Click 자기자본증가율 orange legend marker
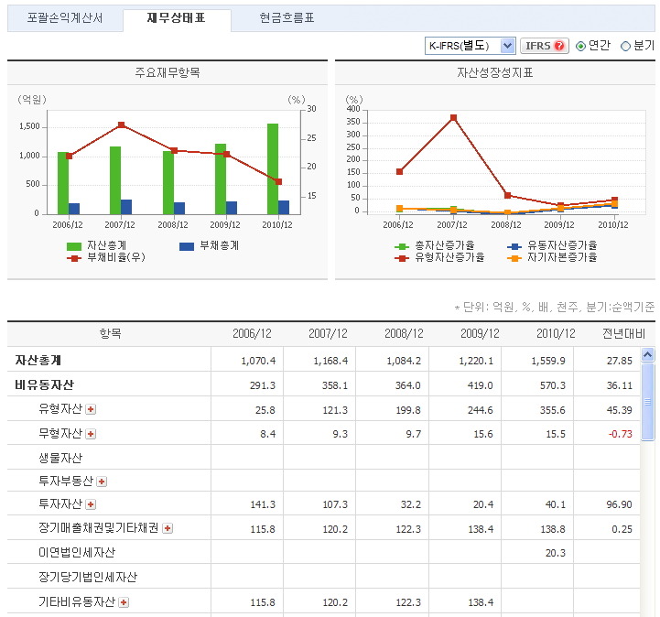The width and height of the screenshot is (660, 617). (x=514, y=258)
